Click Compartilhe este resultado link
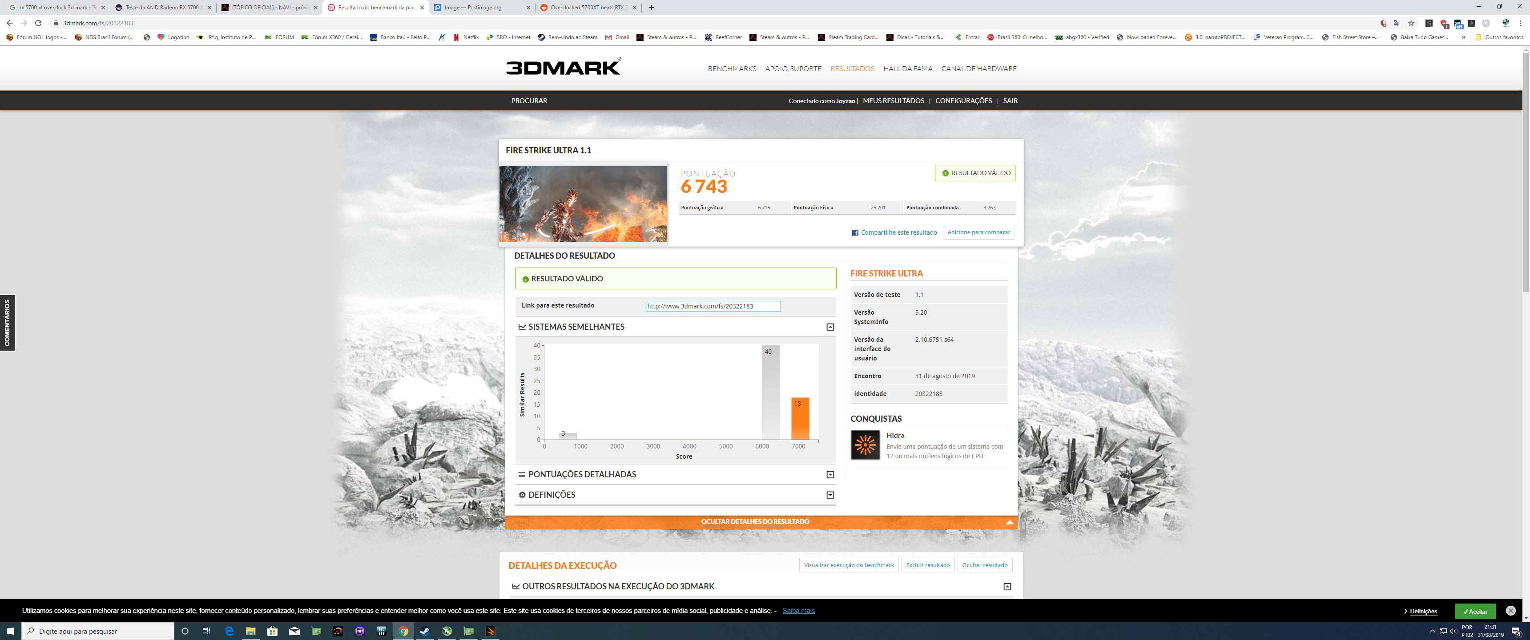 pyautogui.click(x=898, y=233)
